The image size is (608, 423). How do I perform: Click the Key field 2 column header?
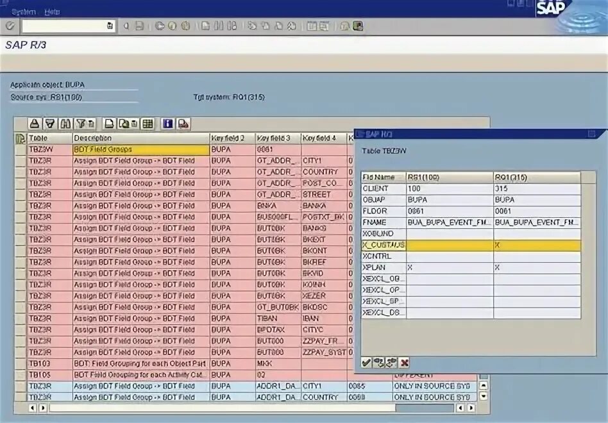[232, 138]
